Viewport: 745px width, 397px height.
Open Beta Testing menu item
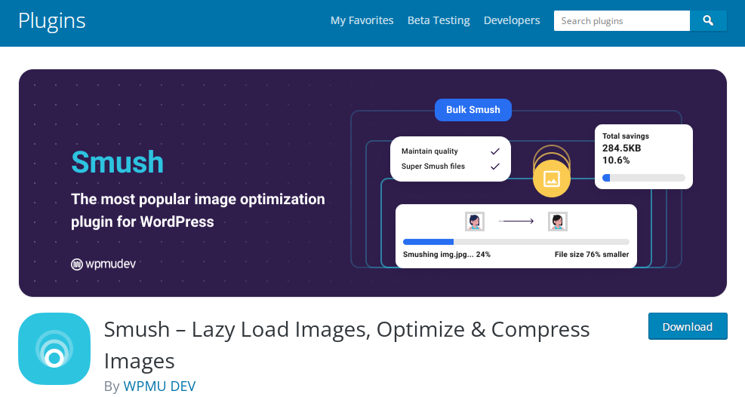[439, 20]
